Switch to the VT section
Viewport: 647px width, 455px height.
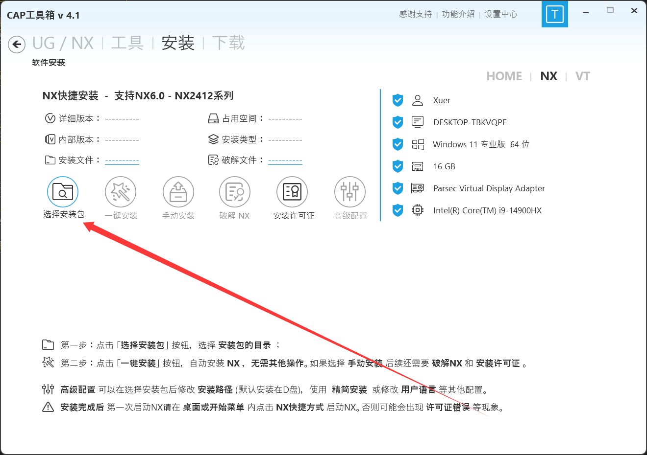click(582, 76)
